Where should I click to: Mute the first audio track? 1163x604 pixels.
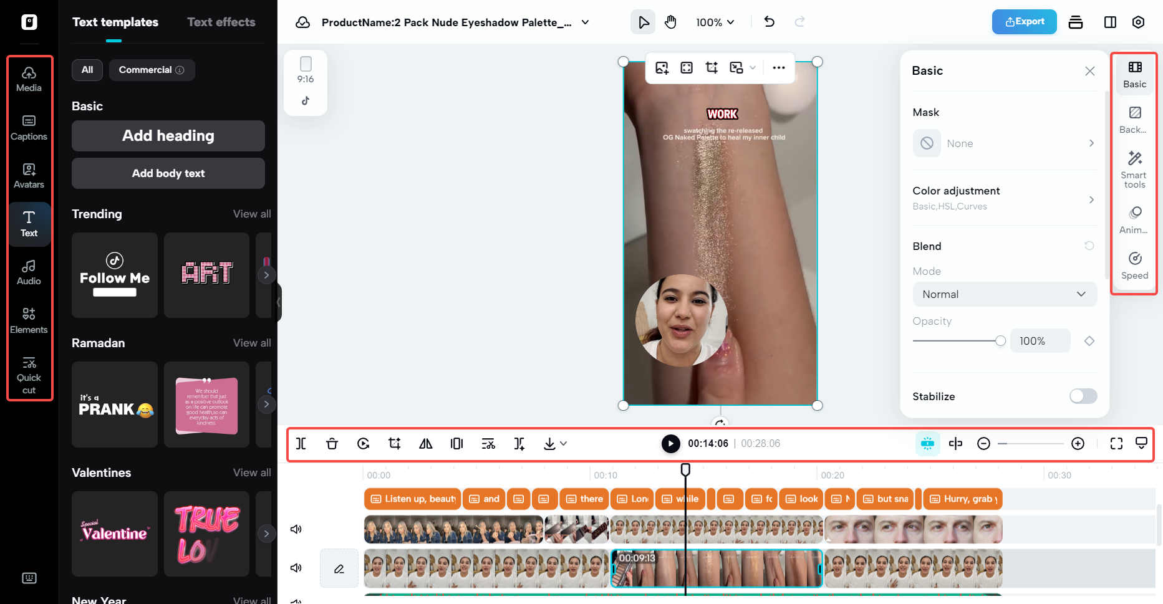[x=296, y=529]
